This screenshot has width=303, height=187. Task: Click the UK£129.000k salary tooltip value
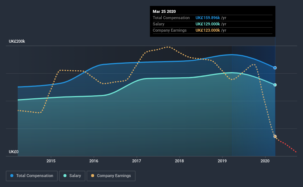[x=208, y=24]
